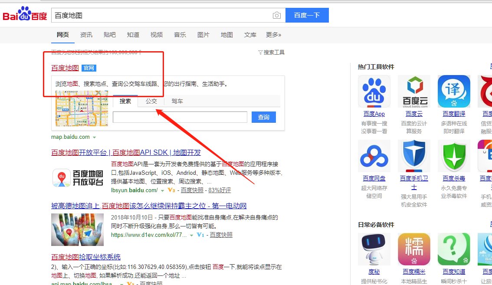Open the 更多» more categories menu
This screenshot has height=285, width=492.
point(273,35)
